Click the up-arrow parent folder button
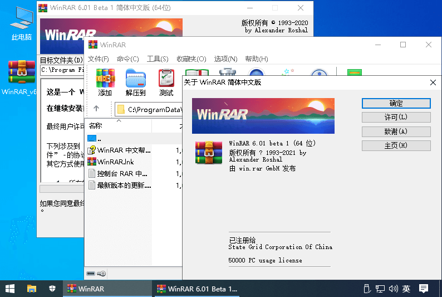The width and height of the screenshot is (442, 297). [x=96, y=109]
